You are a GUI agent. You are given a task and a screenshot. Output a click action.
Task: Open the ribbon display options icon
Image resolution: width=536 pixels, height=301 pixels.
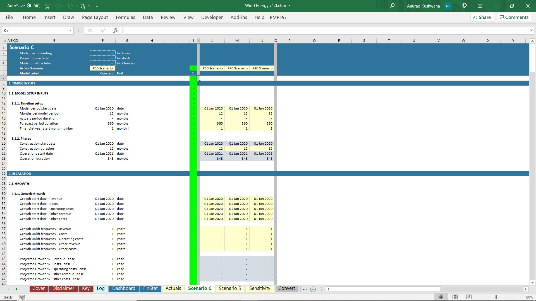click(x=480, y=6)
